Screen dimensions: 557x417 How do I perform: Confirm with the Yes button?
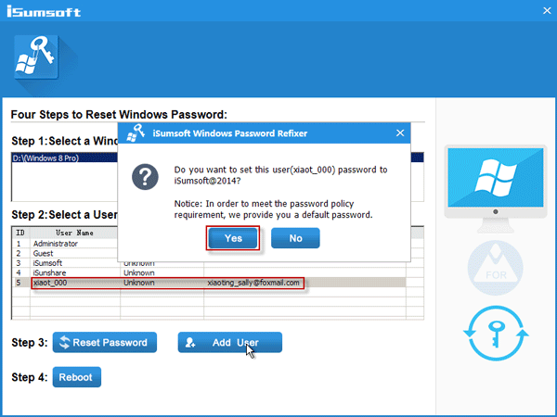coord(233,238)
